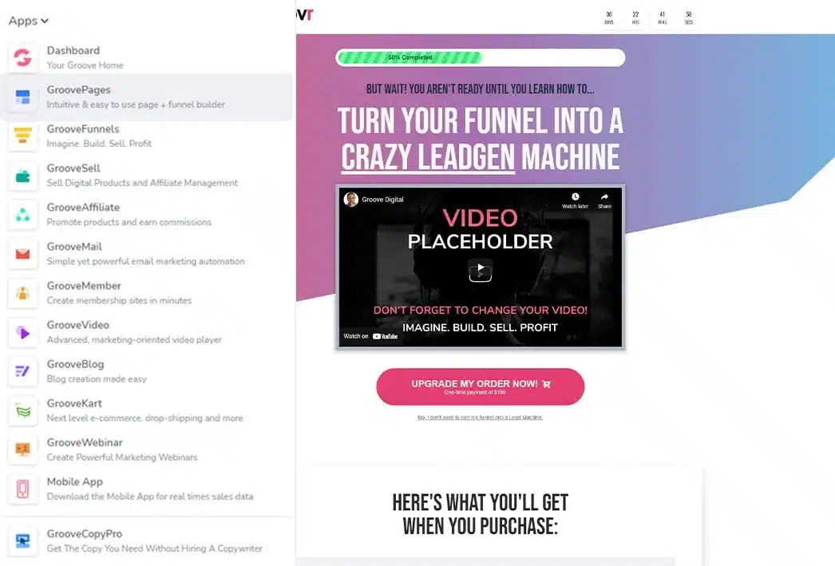The width and height of the screenshot is (835, 566).
Task: Select the GrooveVideo play icon
Action: 23,332
